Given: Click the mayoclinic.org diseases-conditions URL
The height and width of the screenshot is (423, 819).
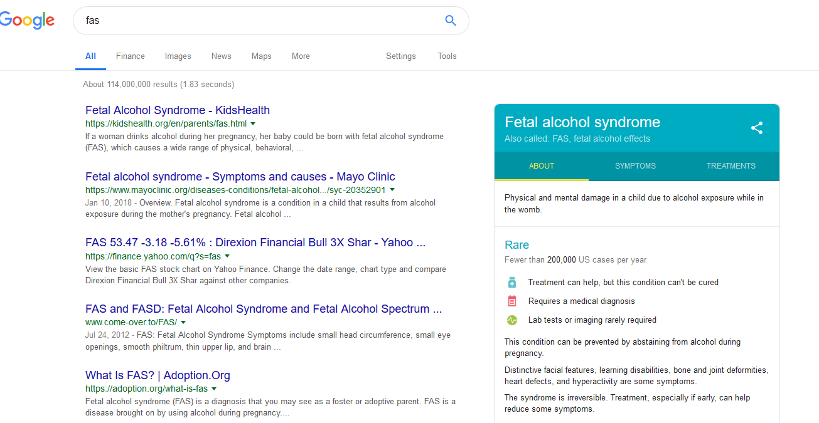Looking at the screenshot, I should tap(236, 189).
